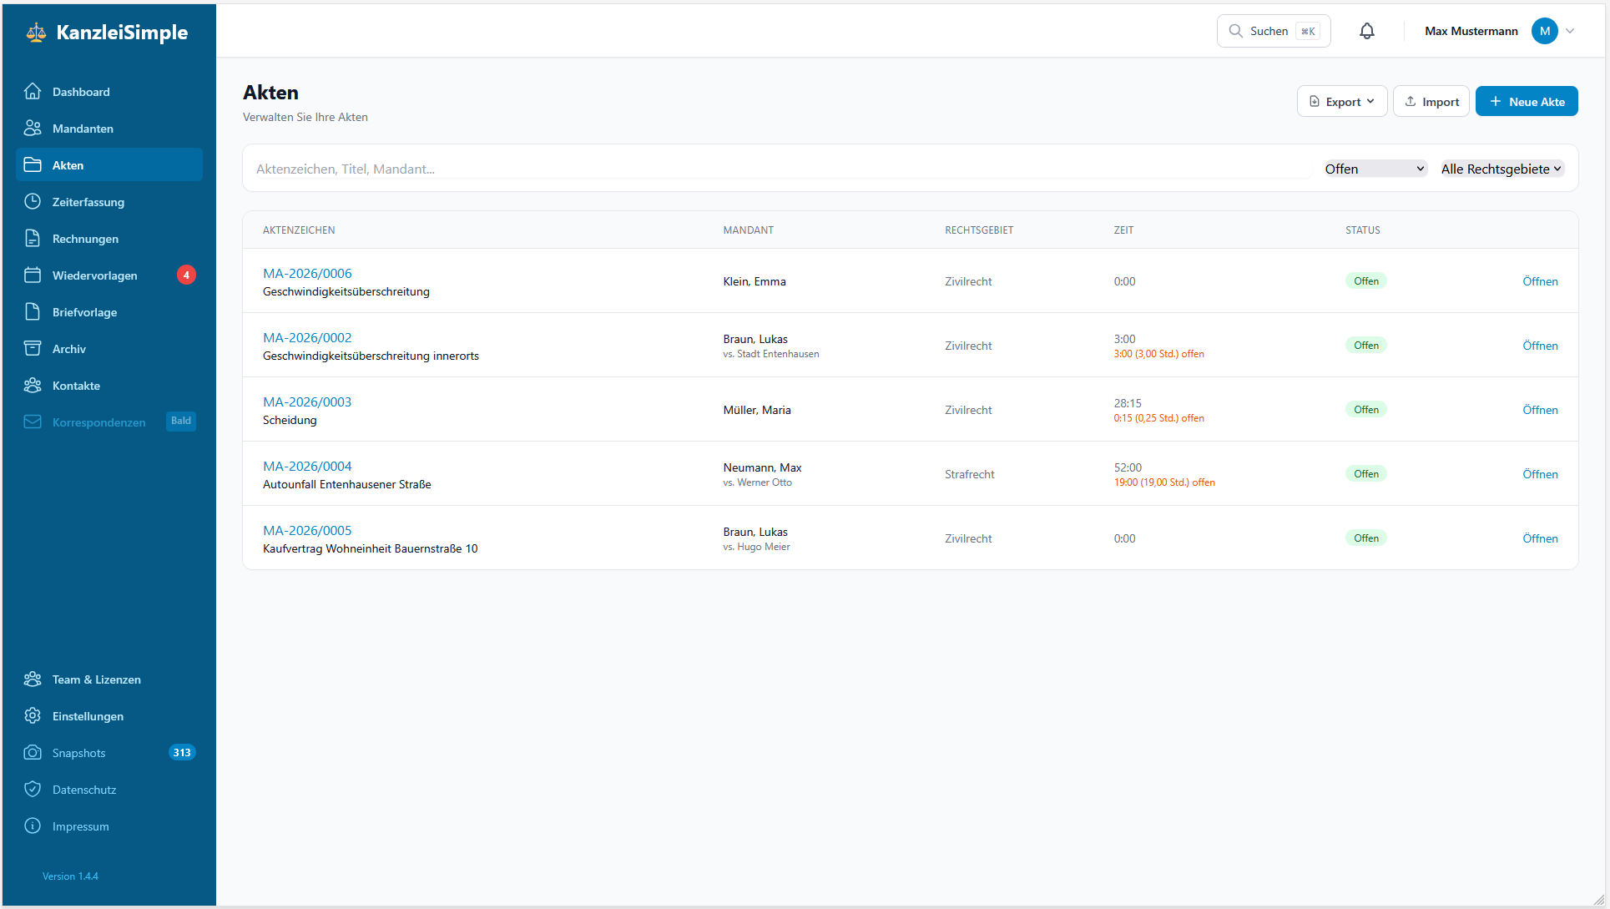The image size is (1610, 909).
Task: Click the Impressum info icon
Action: click(x=33, y=826)
